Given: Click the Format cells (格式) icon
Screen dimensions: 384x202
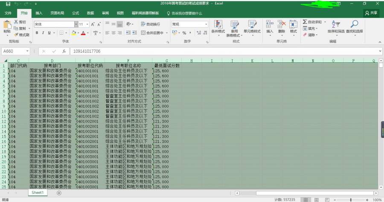Looking at the screenshot, I should tap(293, 24).
